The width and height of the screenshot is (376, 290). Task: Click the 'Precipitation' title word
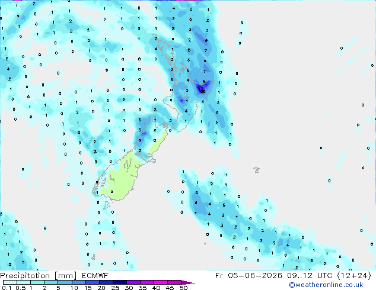click(x=25, y=276)
